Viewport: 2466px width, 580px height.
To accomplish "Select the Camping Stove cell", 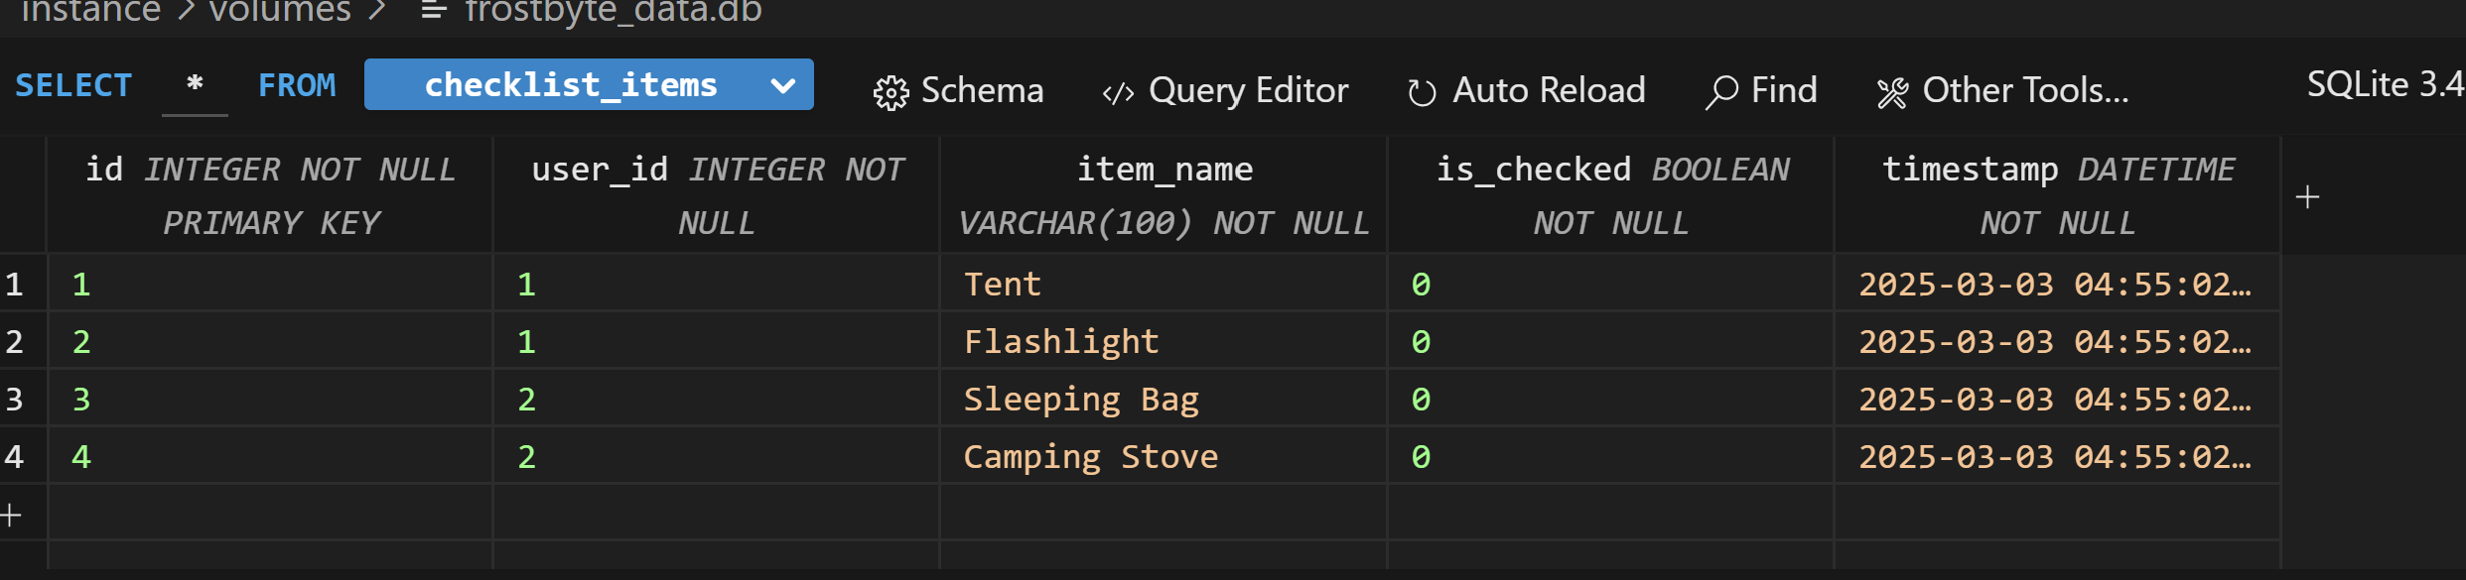I will coord(1089,456).
